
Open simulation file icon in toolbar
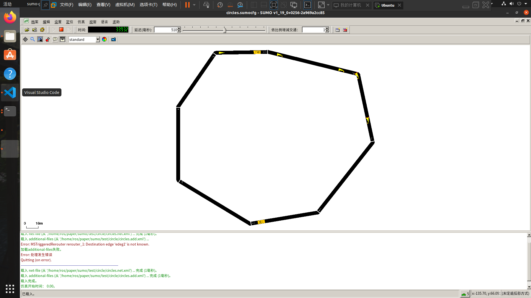27,30
